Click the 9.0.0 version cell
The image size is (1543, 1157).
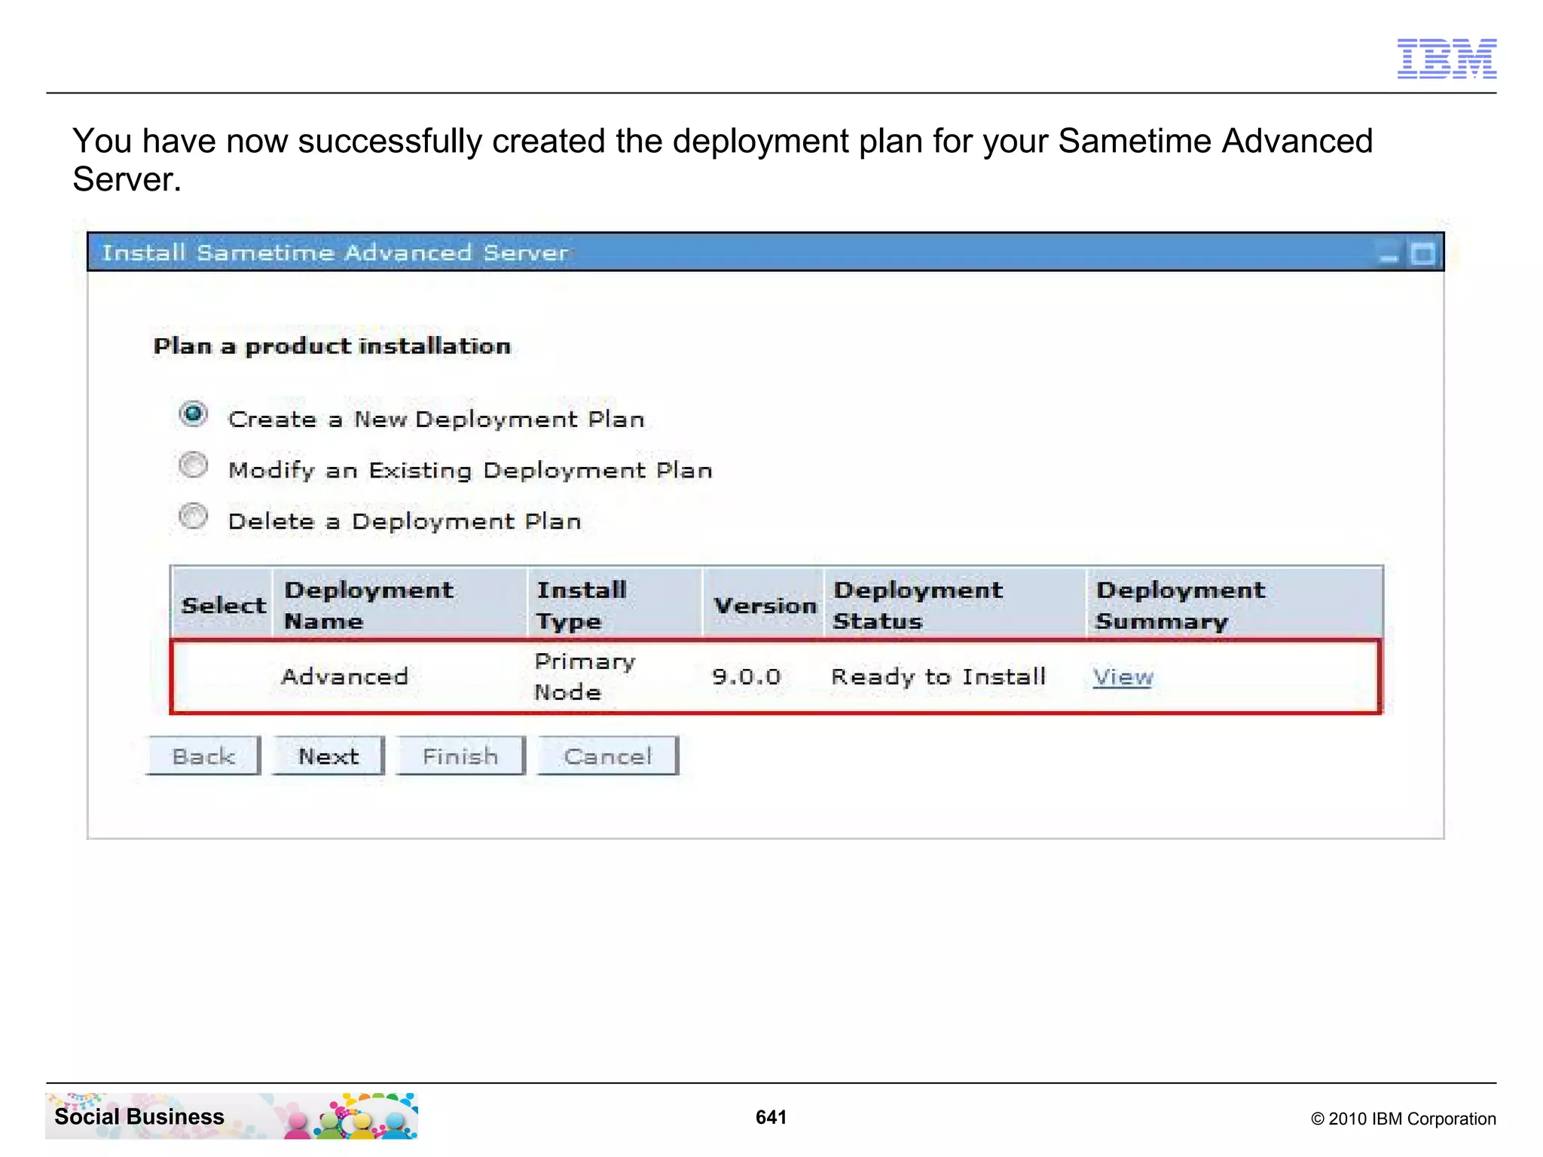coord(746,676)
